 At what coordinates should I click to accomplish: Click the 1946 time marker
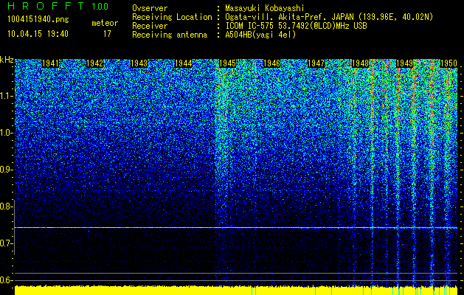coord(272,63)
